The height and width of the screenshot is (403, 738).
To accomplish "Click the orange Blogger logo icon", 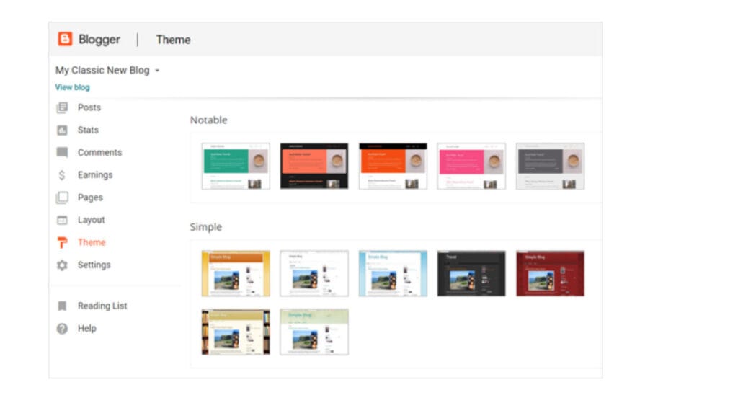I will tap(65, 39).
